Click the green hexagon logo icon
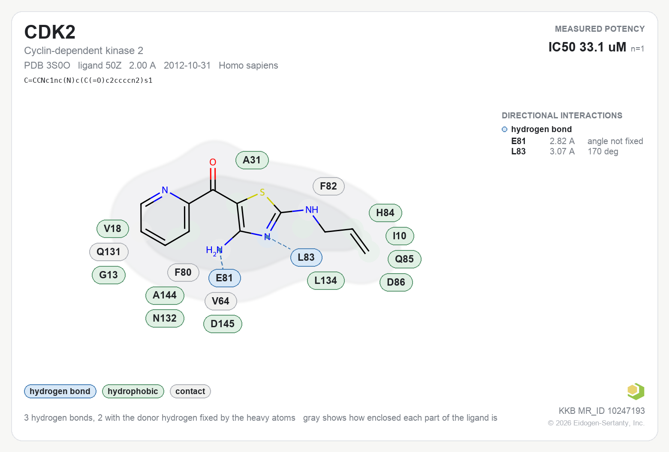The image size is (669, 452). 636,391
